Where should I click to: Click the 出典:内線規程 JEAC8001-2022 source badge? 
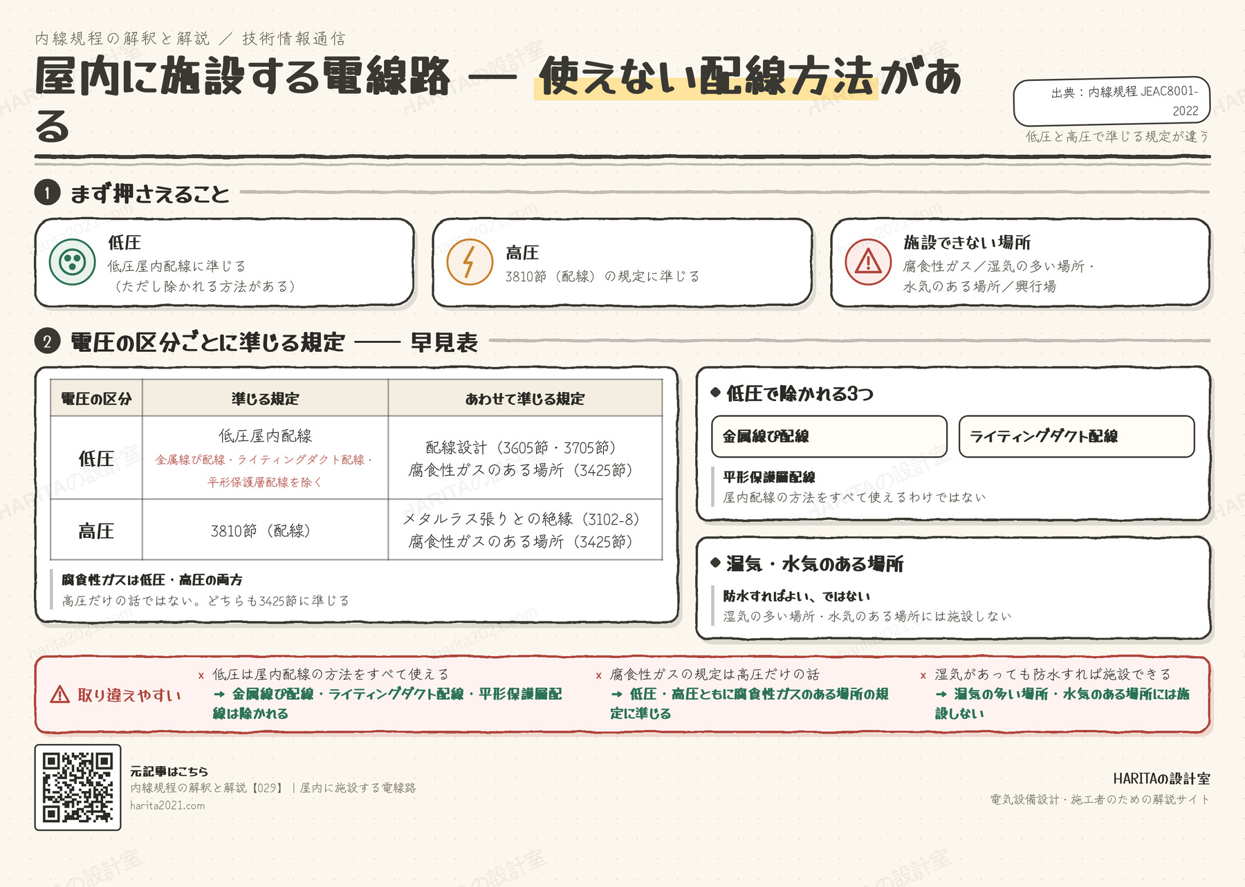coord(1112,101)
